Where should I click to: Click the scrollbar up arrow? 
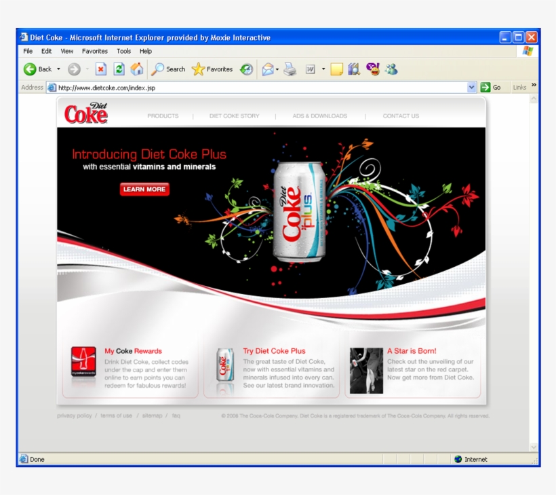pos(534,99)
